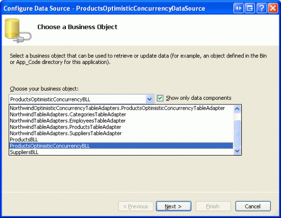Click the left-right arrows title bar icon
Viewport: 281px width, 218px height.
239,8
